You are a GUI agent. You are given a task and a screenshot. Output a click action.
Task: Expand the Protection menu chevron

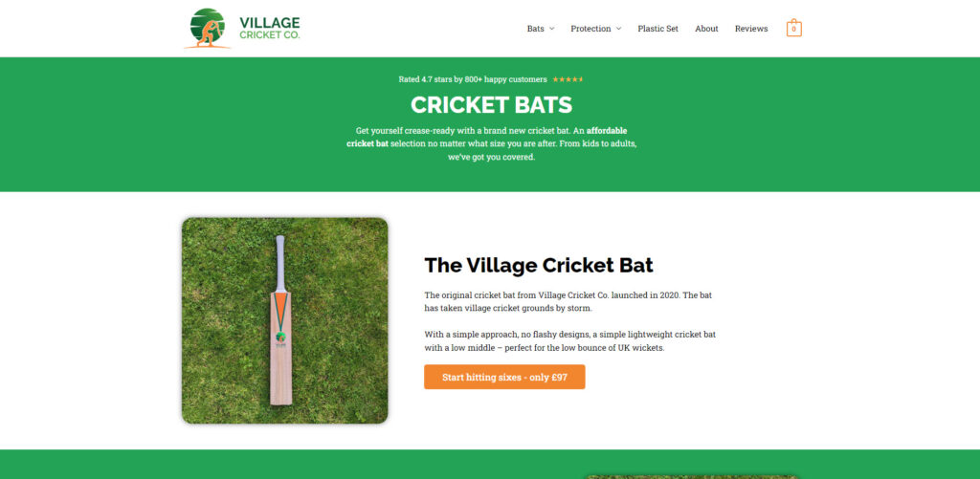(x=619, y=29)
